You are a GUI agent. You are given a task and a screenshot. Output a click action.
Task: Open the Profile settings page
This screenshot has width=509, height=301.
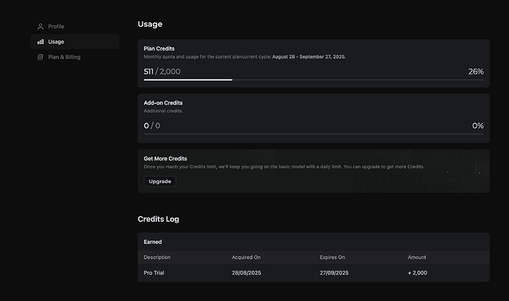(75, 26)
